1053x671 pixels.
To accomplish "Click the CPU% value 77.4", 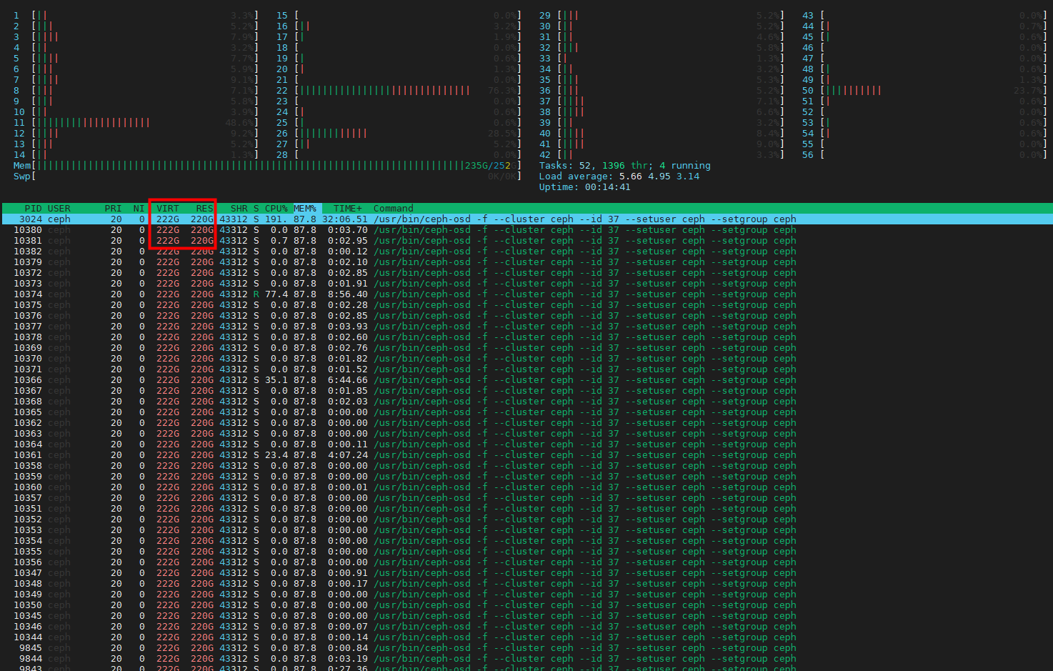I will pos(276,294).
